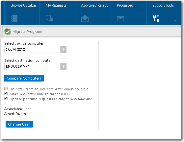Click the ENDUSER-W7 destination field

point(32,66)
